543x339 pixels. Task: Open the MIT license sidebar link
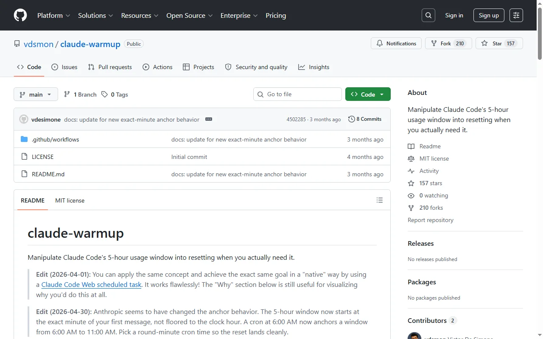pos(428,158)
